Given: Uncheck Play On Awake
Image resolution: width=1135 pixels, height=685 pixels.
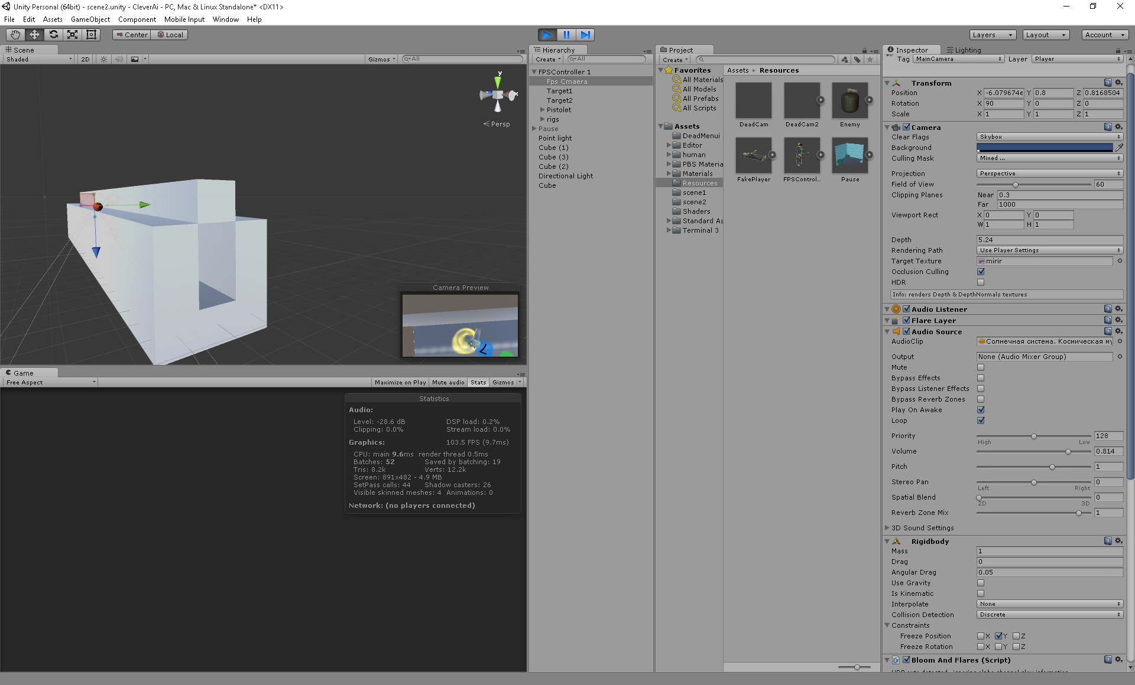Looking at the screenshot, I should [x=981, y=410].
